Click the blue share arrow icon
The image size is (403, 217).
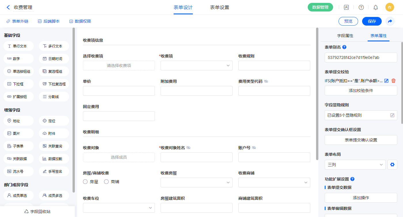click(390, 21)
